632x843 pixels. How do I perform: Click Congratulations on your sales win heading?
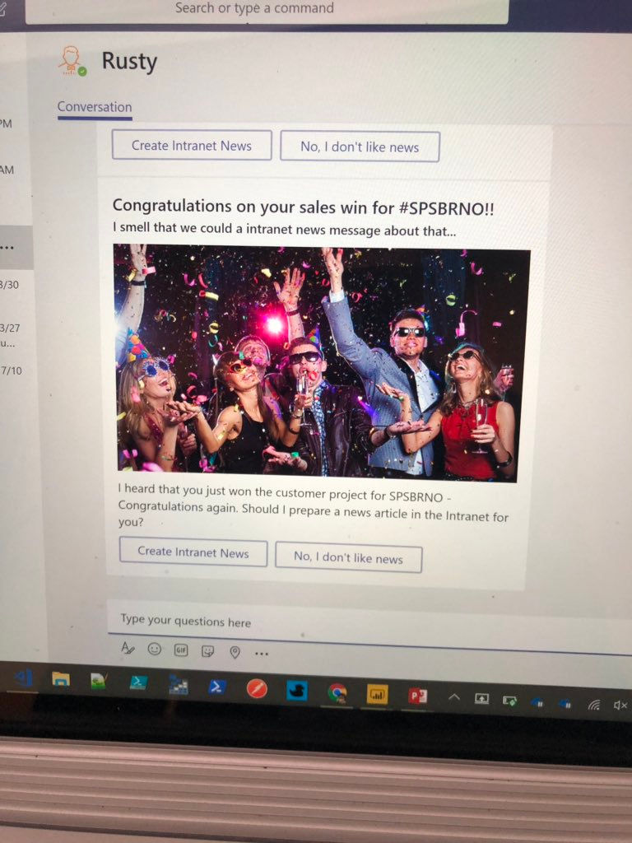click(303, 207)
